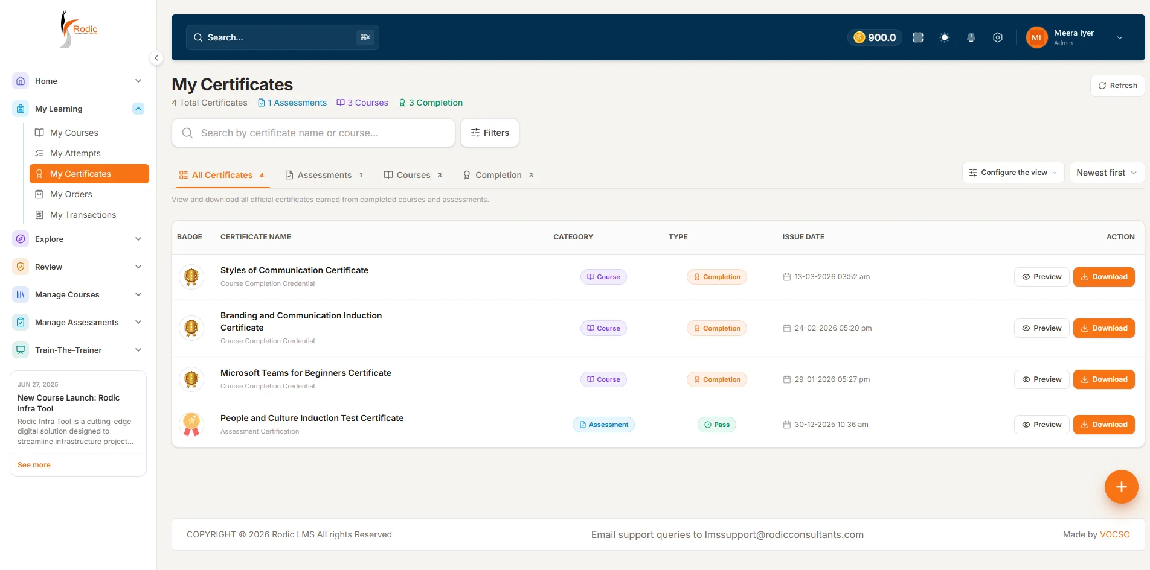The width and height of the screenshot is (1150, 570).
Task: Download the Styles of Communication Certificate
Action: click(1104, 277)
